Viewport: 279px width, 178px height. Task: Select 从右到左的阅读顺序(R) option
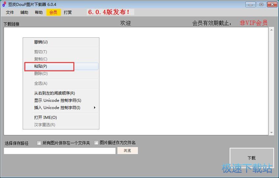point(61,93)
